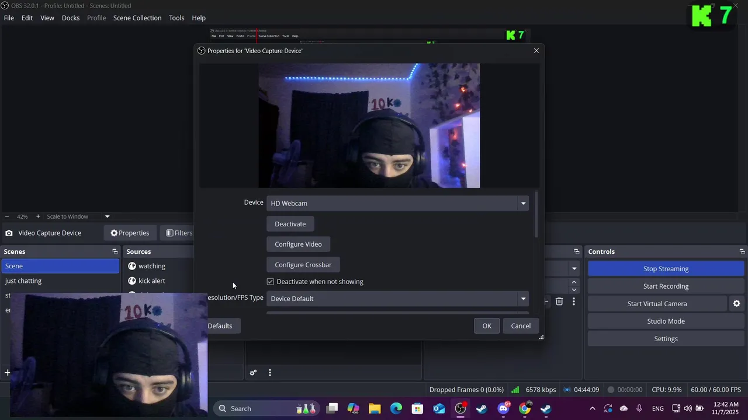The height and width of the screenshot is (420, 748).
Task: Zoom in the preview with plus icon
Action: (x=38, y=216)
